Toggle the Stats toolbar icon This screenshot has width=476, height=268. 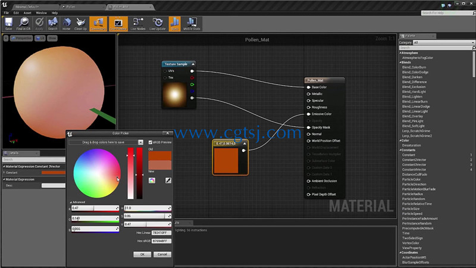coord(174,24)
